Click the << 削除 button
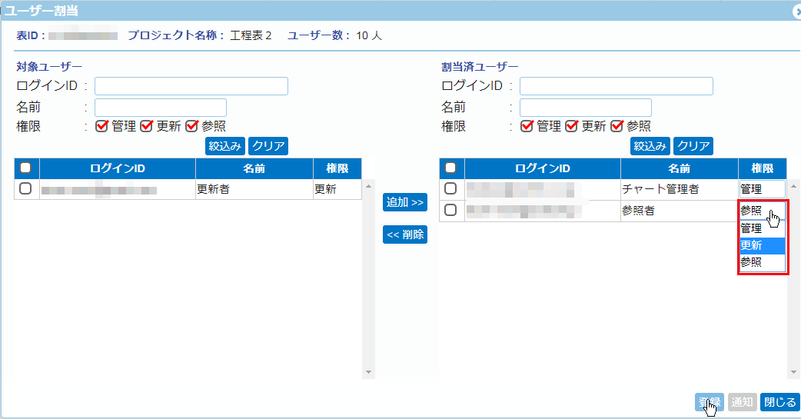This screenshot has height=419, width=801. pos(404,234)
